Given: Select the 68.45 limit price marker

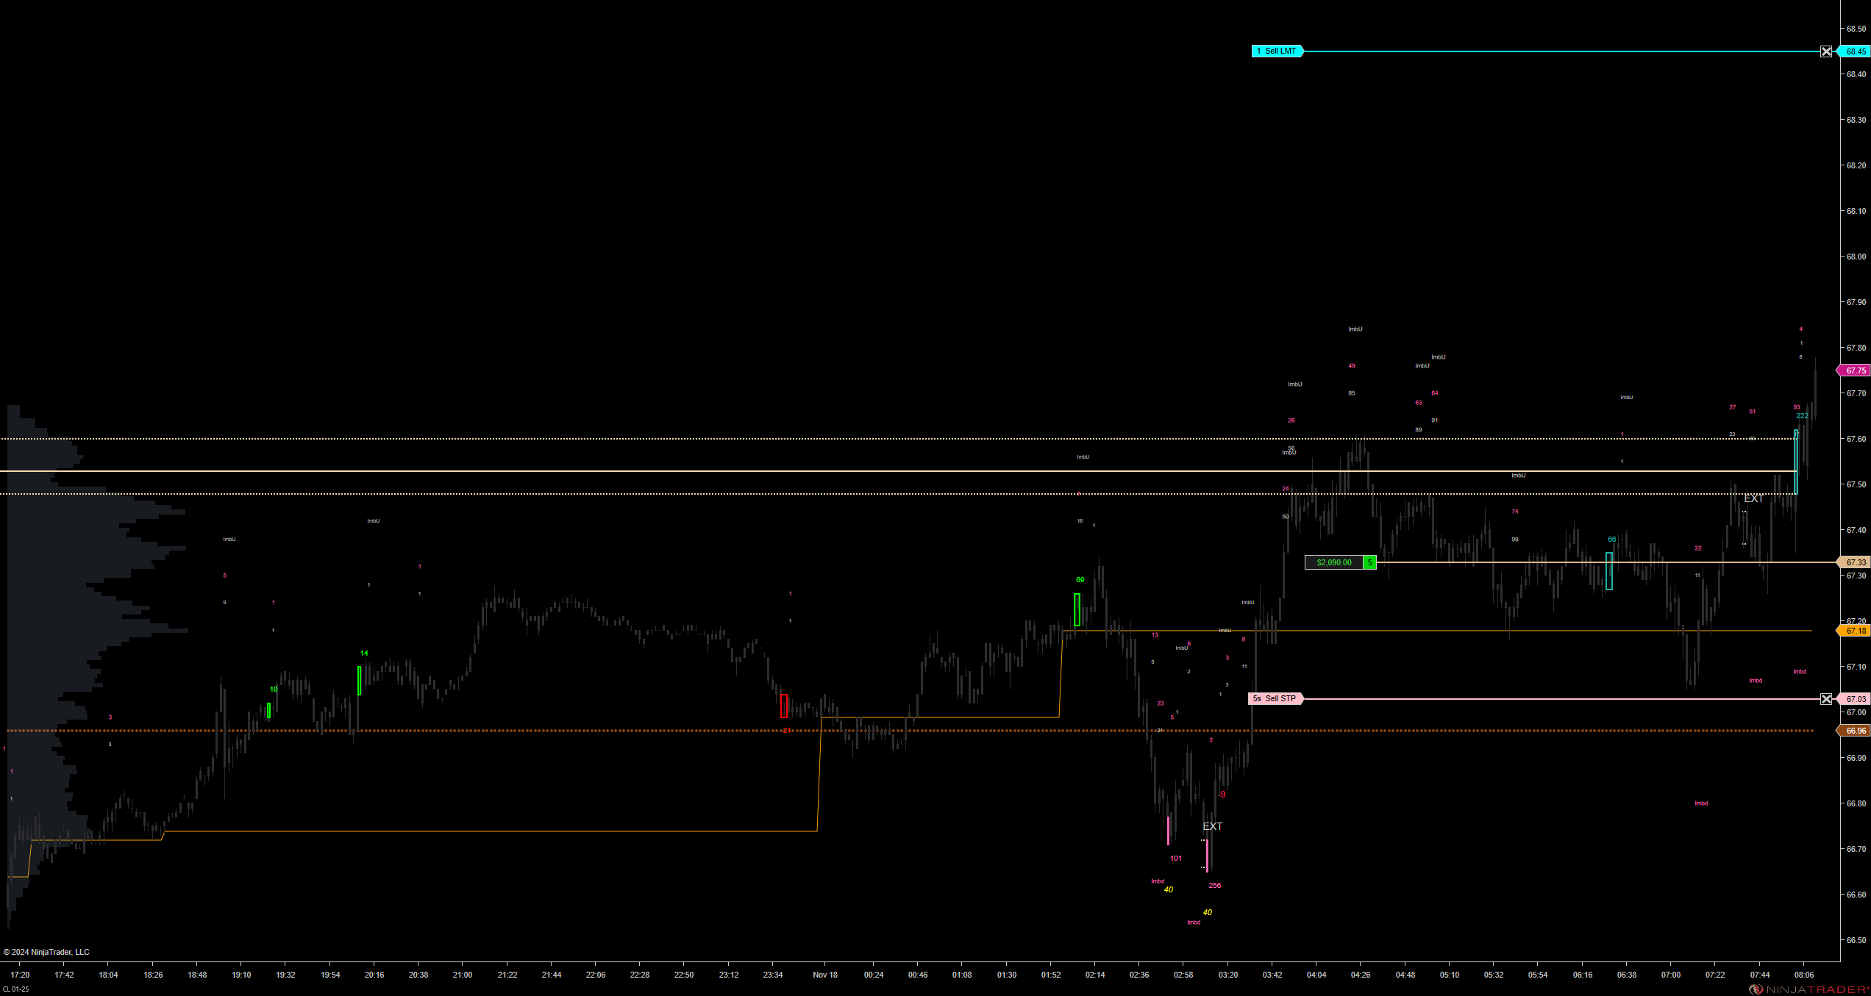Looking at the screenshot, I should point(1855,51).
